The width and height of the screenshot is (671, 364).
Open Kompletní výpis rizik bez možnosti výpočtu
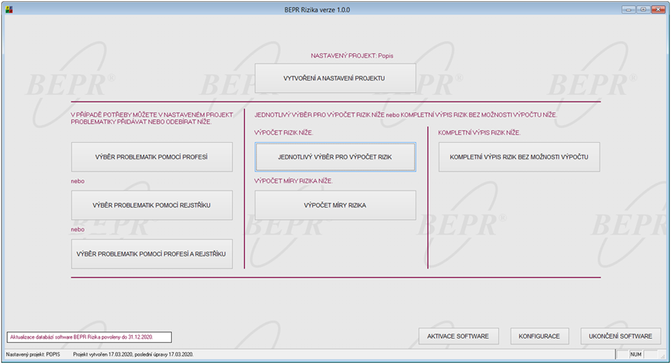point(519,157)
